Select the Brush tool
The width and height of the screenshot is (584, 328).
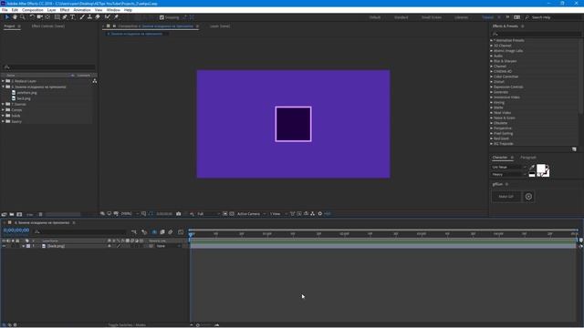pyautogui.click(x=82, y=17)
